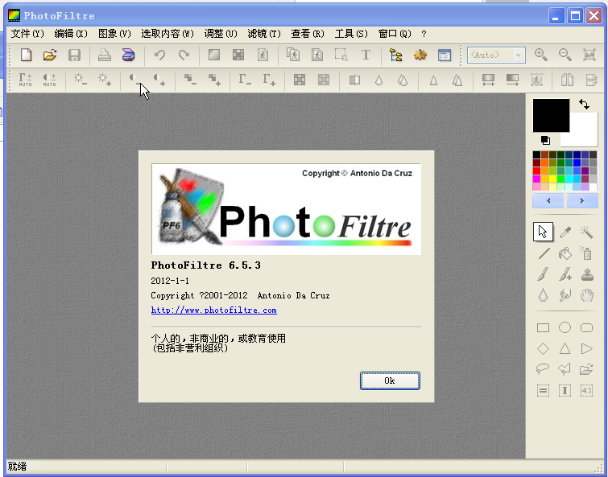608x477 pixels.
Task: Click the 就绪 status bar text
Action: click(17, 467)
